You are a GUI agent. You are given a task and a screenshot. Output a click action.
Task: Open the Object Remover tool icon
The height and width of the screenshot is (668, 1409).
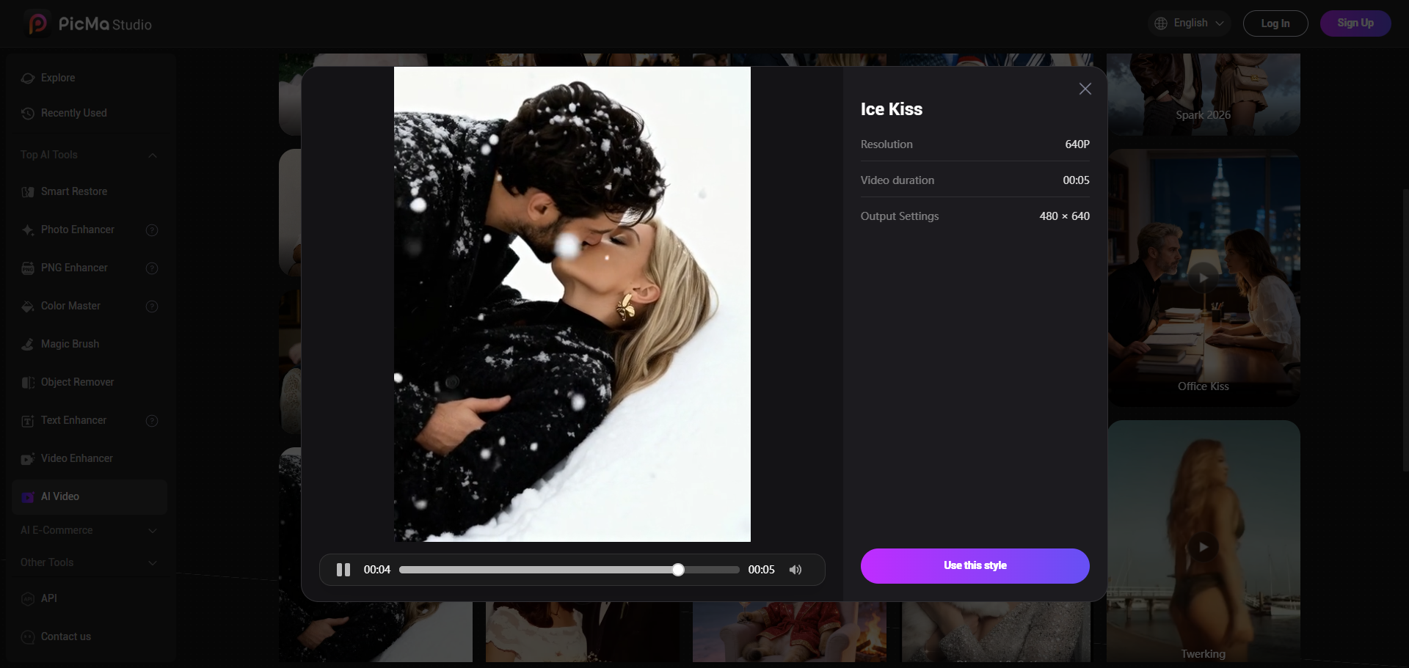pyautogui.click(x=28, y=383)
